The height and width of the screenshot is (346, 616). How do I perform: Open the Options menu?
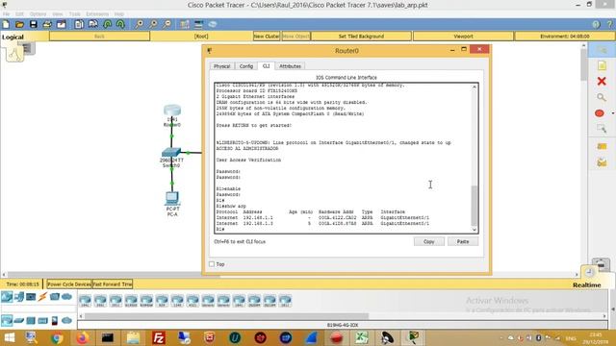(x=38, y=13)
